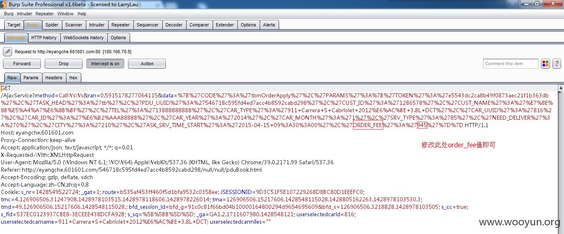Switch to the Headers view tab
This screenshot has width=564, height=234.
pyautogui.click(x=54, y=78)
